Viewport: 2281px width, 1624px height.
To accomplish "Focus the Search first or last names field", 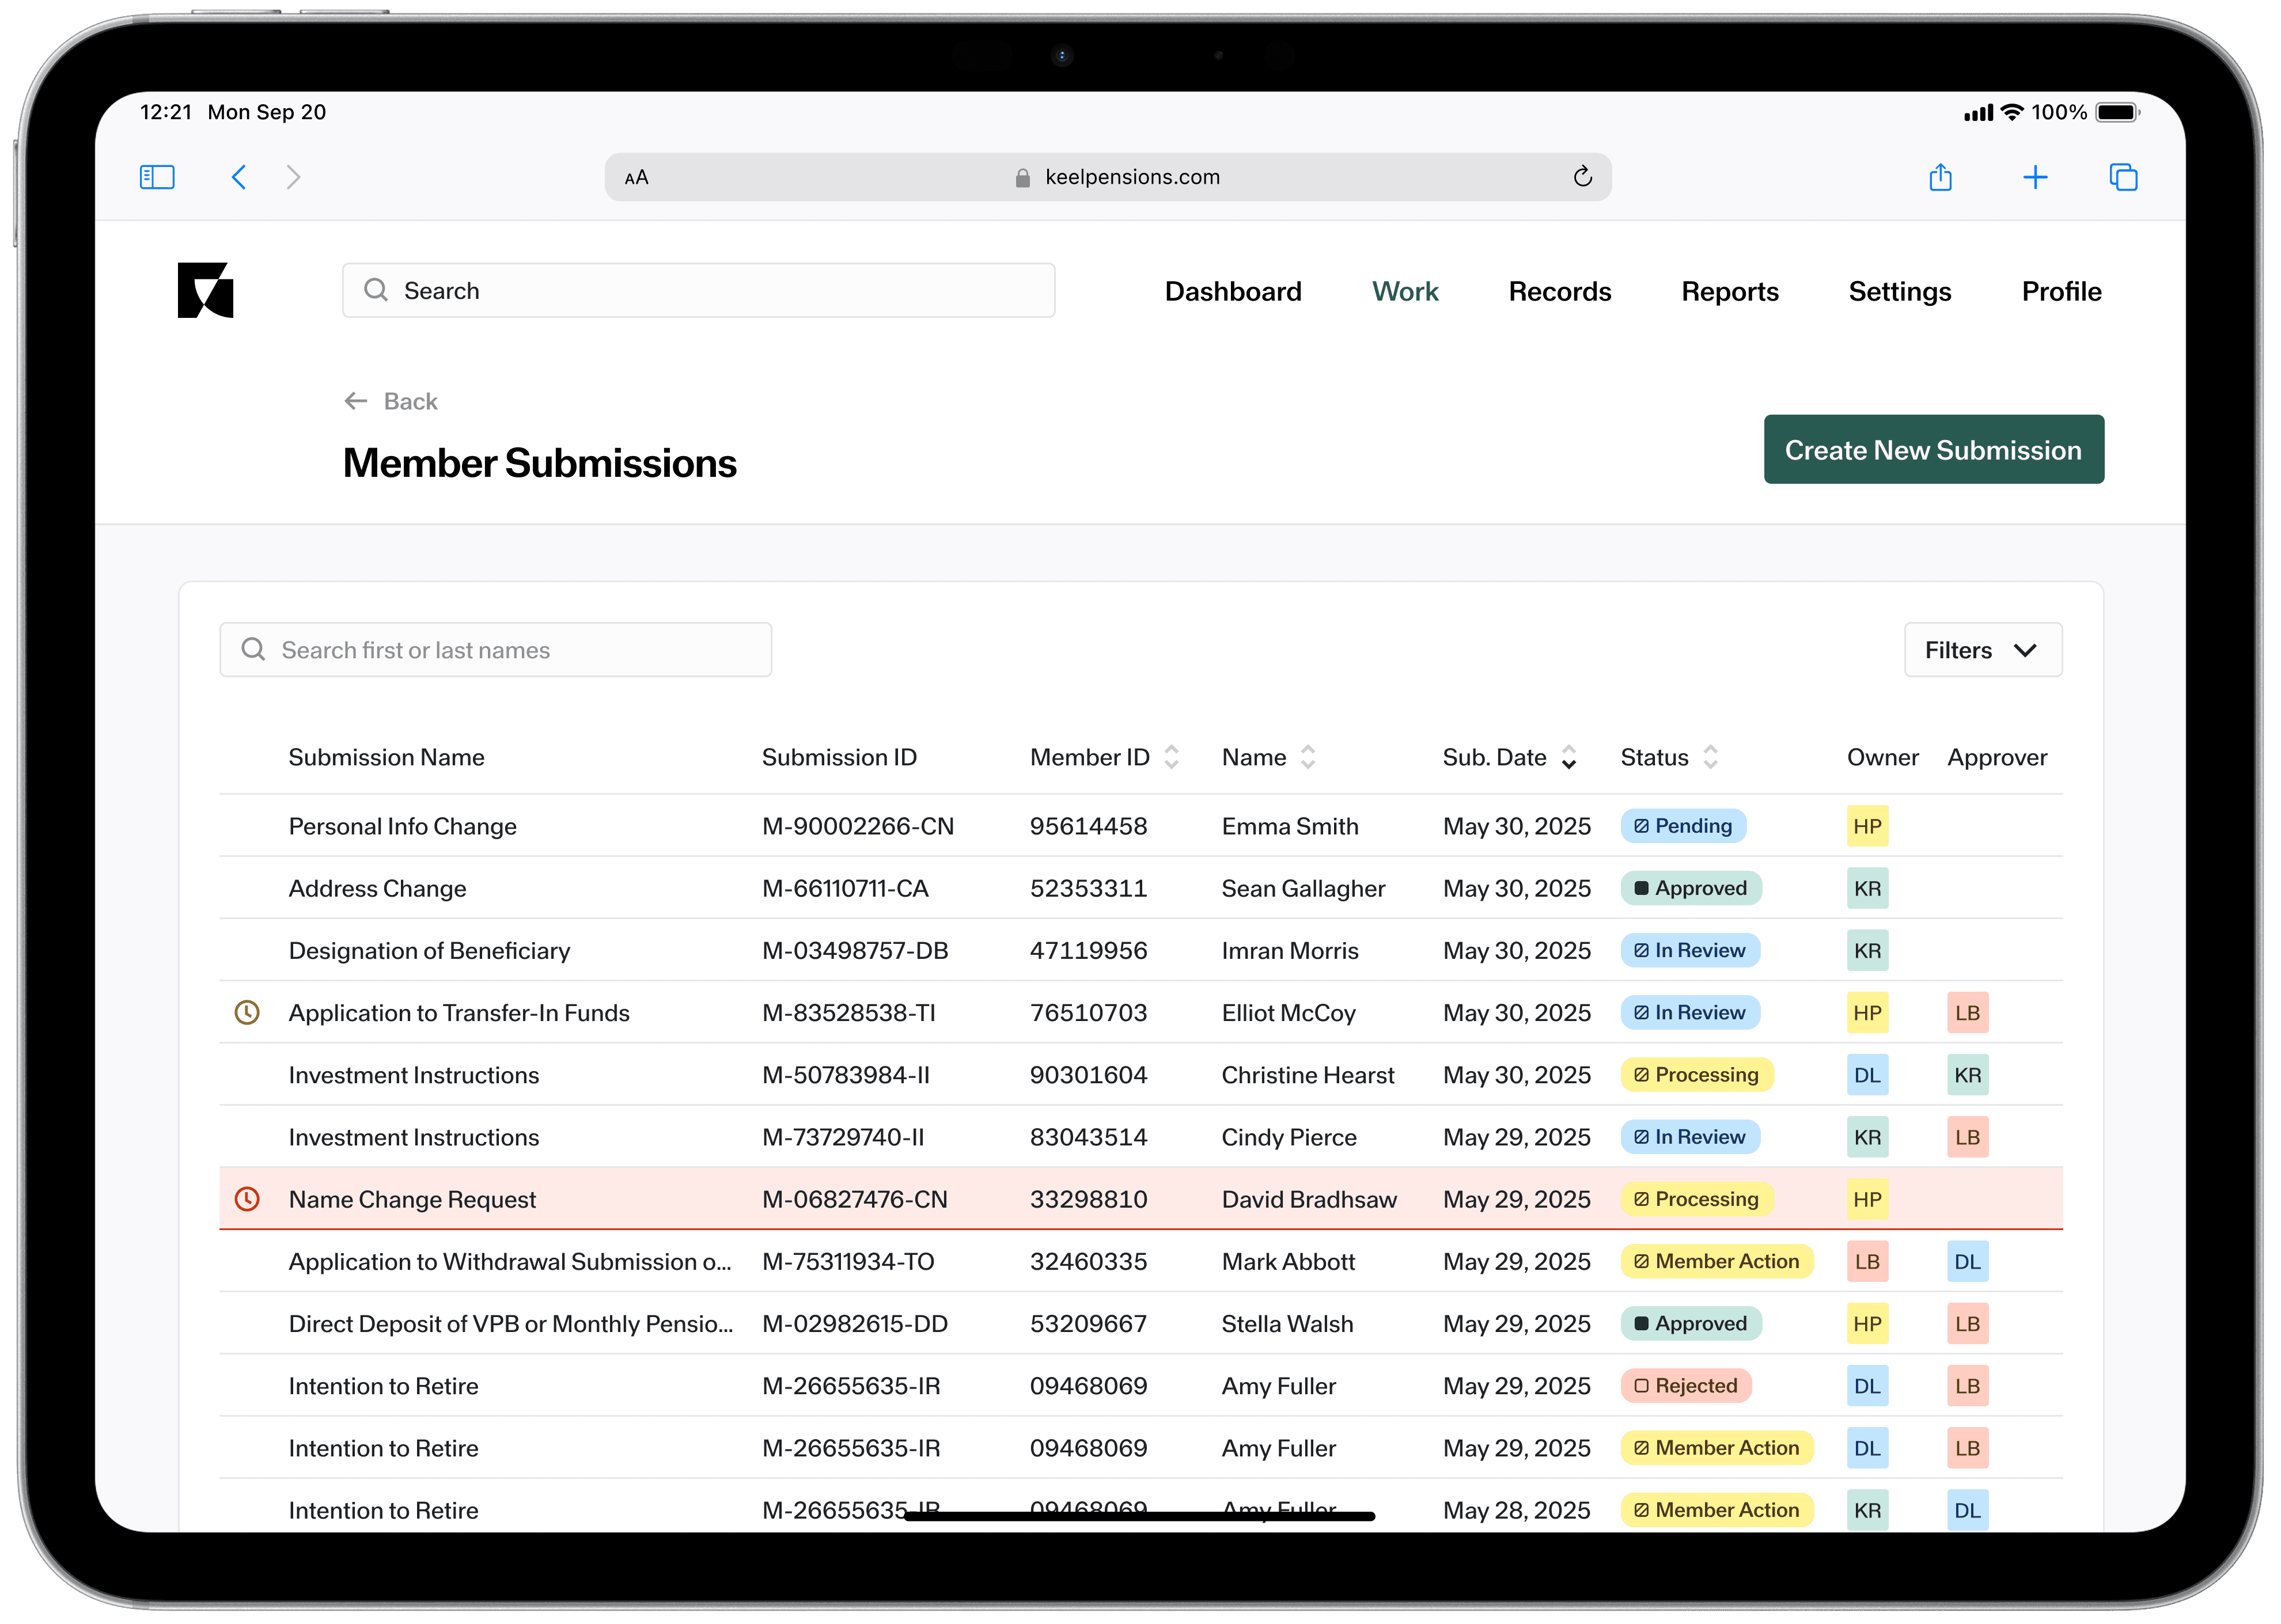I will click(496, 650).
